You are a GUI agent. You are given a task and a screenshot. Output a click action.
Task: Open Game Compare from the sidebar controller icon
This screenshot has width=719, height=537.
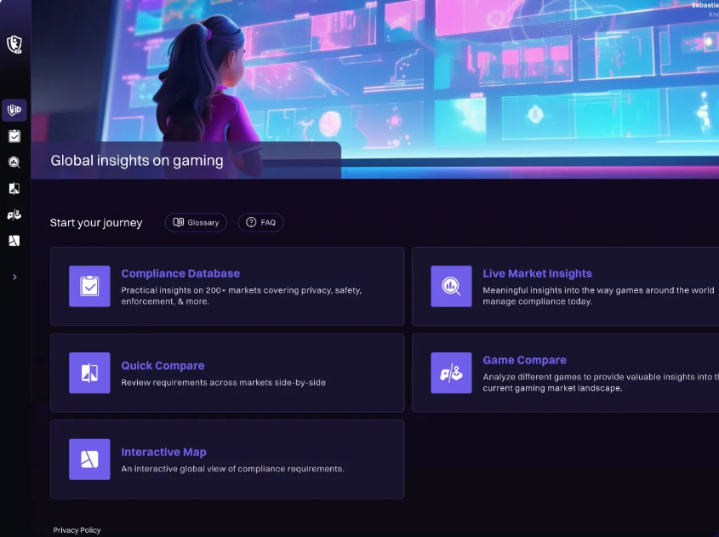(14, 214)
